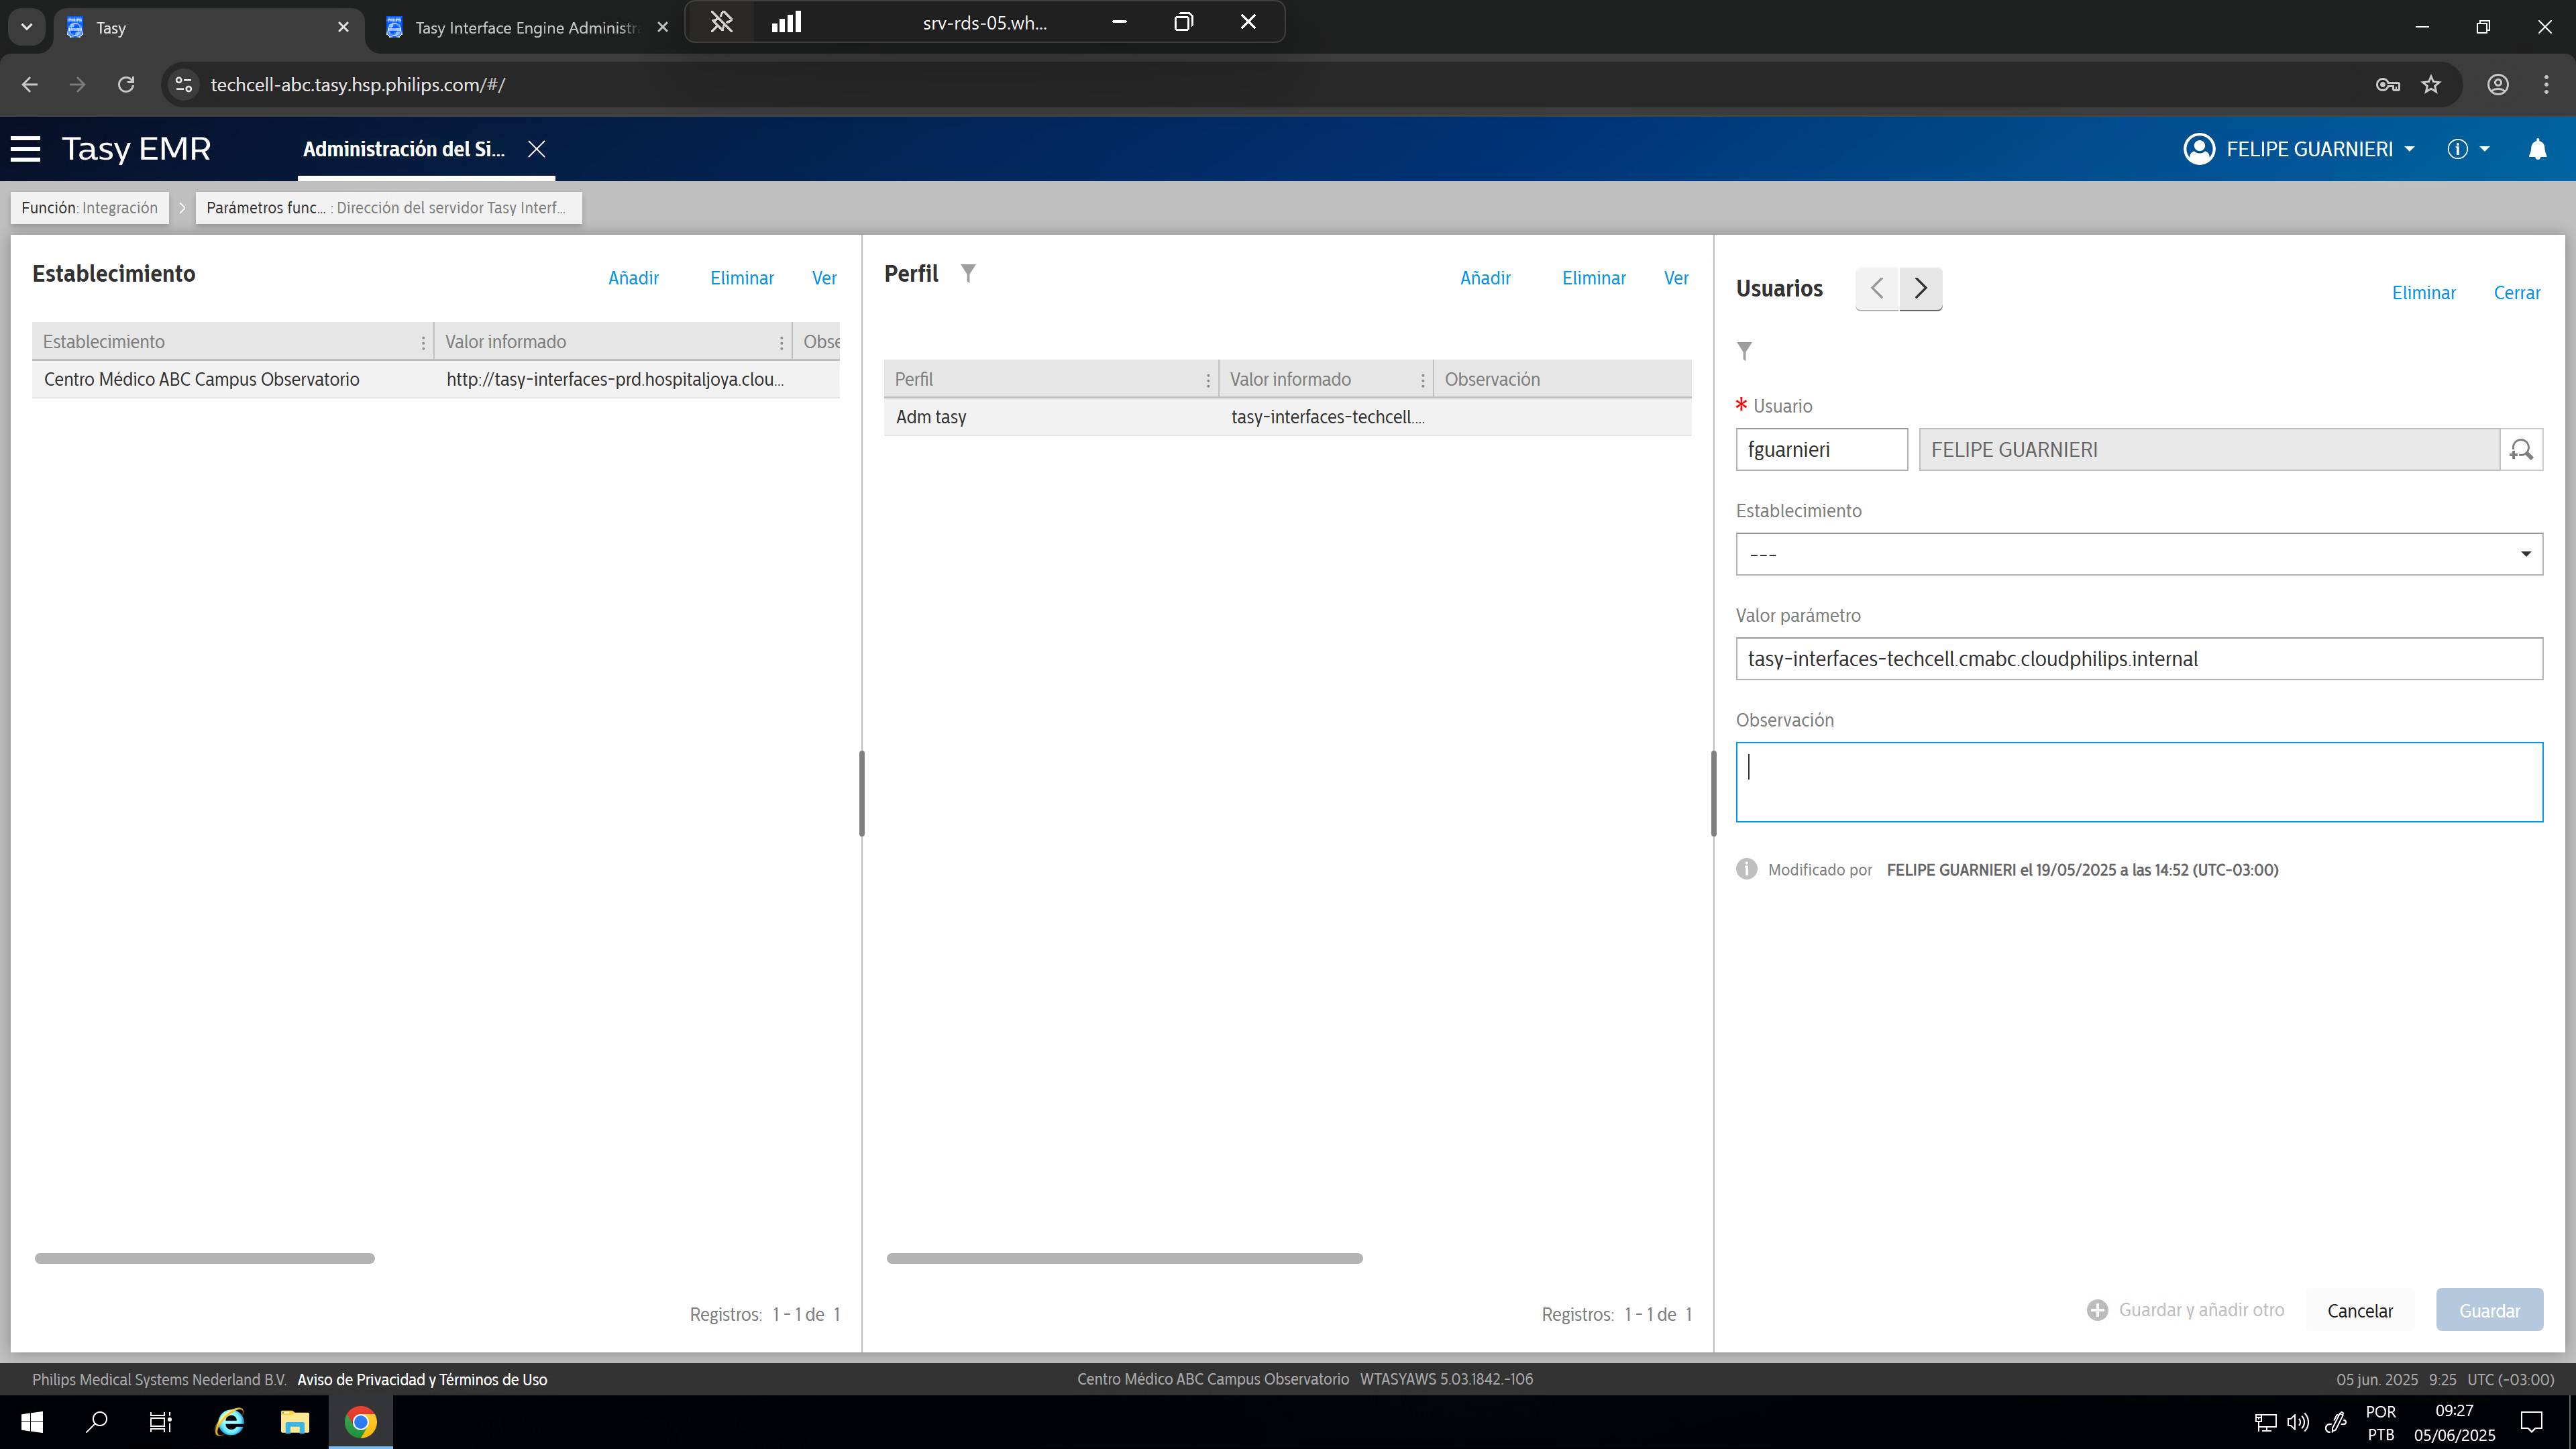This screenshot has width=2576, height=1449.
Task: Open Chrome three-dot menu
Action: 2546,85
